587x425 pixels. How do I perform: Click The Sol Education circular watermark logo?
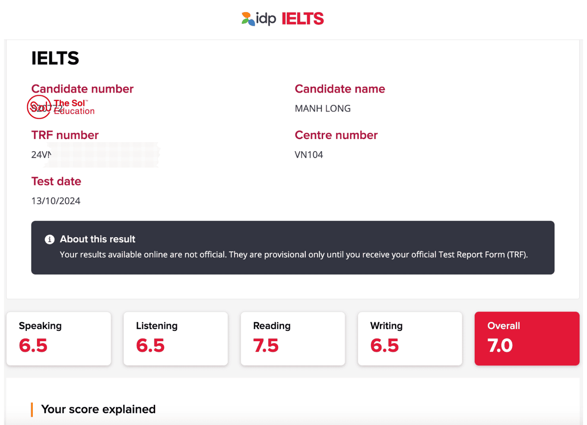39,107
